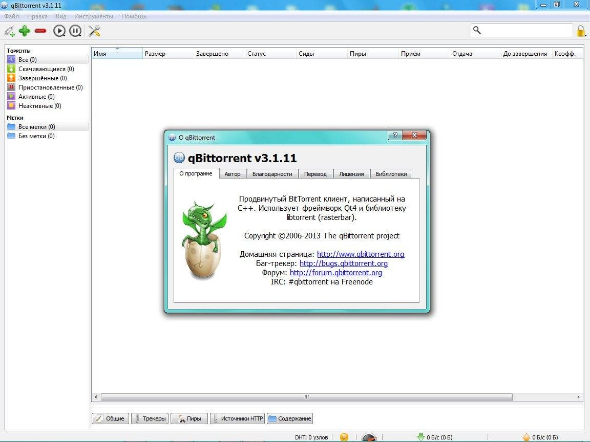590x442 pixels.
Task: Open the Правка menu
Action: [37, 16]
